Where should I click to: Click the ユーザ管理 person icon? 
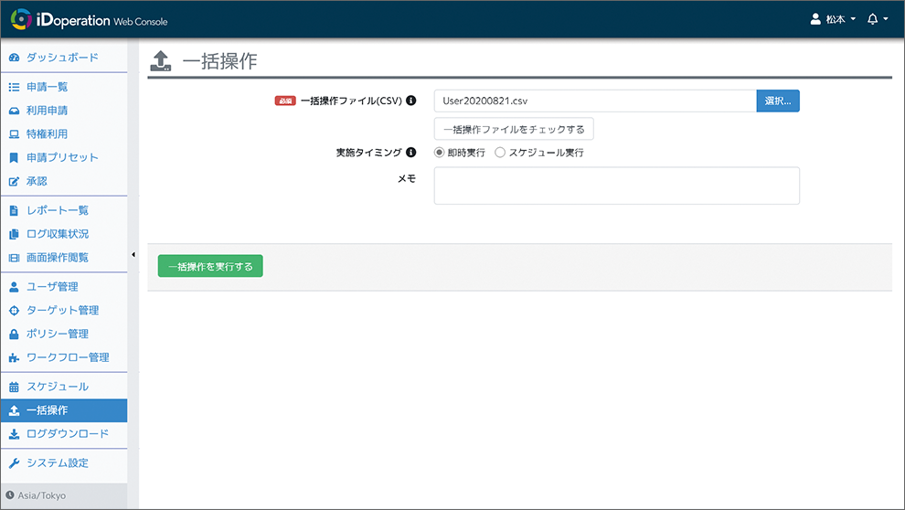[x=14, y=287]
